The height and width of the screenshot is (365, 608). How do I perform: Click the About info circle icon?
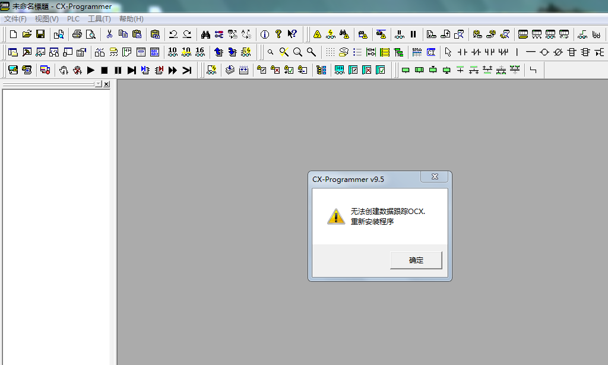(x=265, y=34)
